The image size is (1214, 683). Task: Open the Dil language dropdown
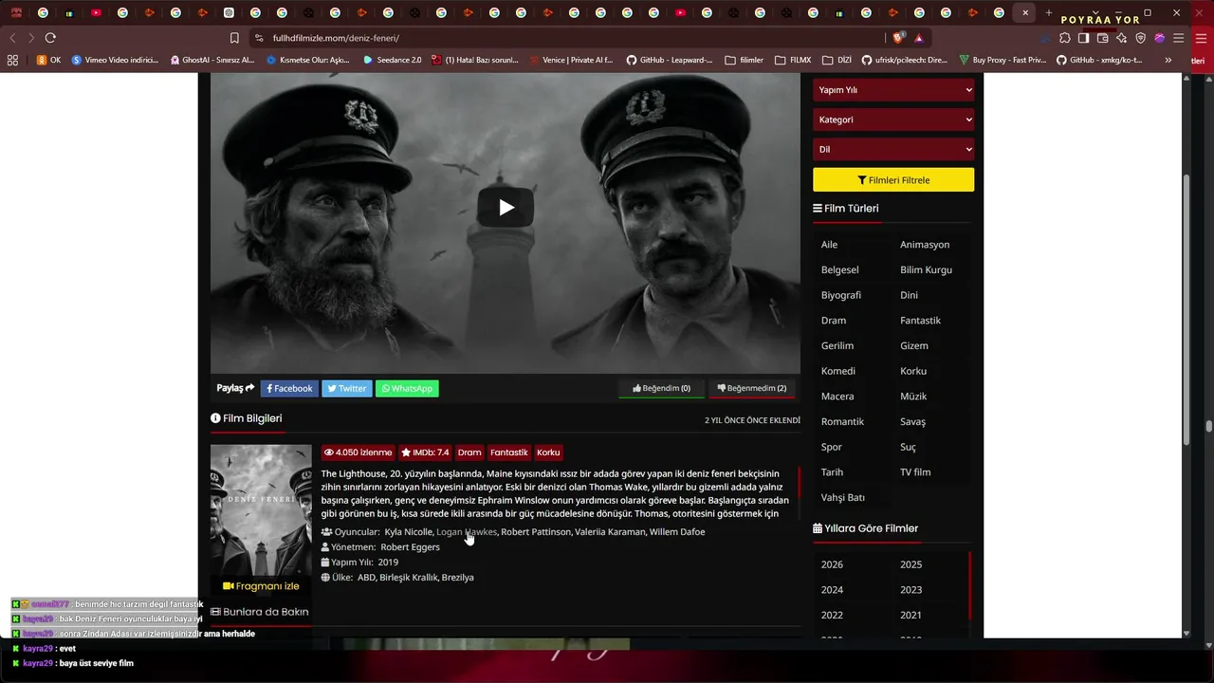tap(893, 149)
